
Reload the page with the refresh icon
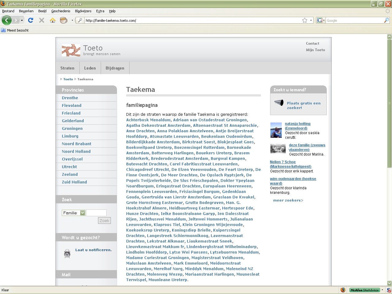click(30, 20)
